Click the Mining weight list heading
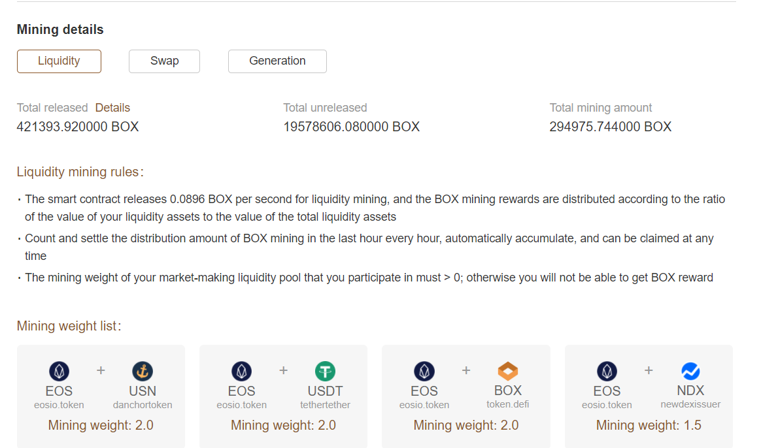This screenshot has width=761, height=448. (x=69, y=326)
